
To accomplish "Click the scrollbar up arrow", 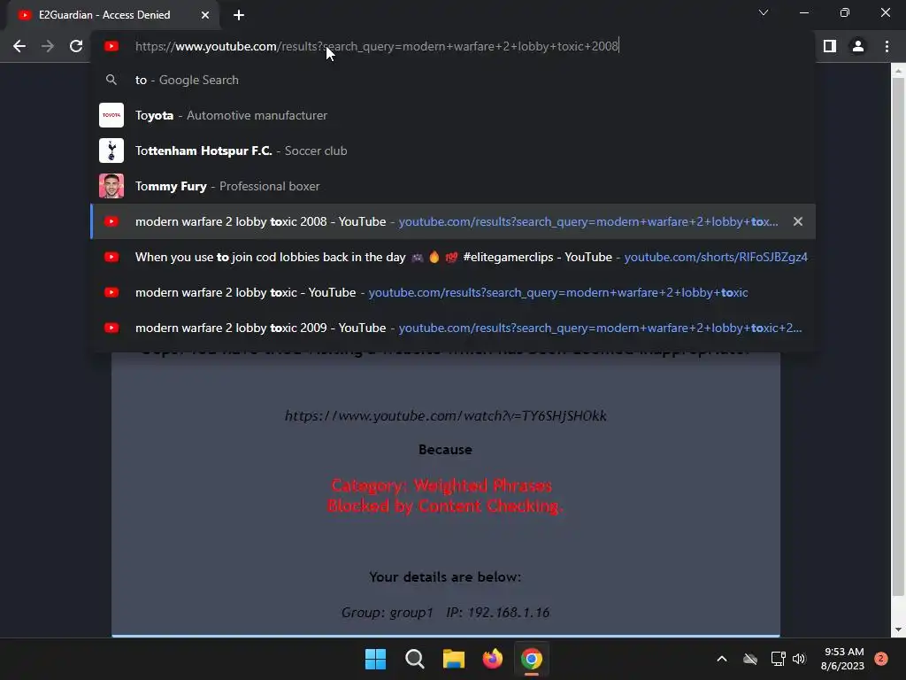I will (x=898, y=71).
